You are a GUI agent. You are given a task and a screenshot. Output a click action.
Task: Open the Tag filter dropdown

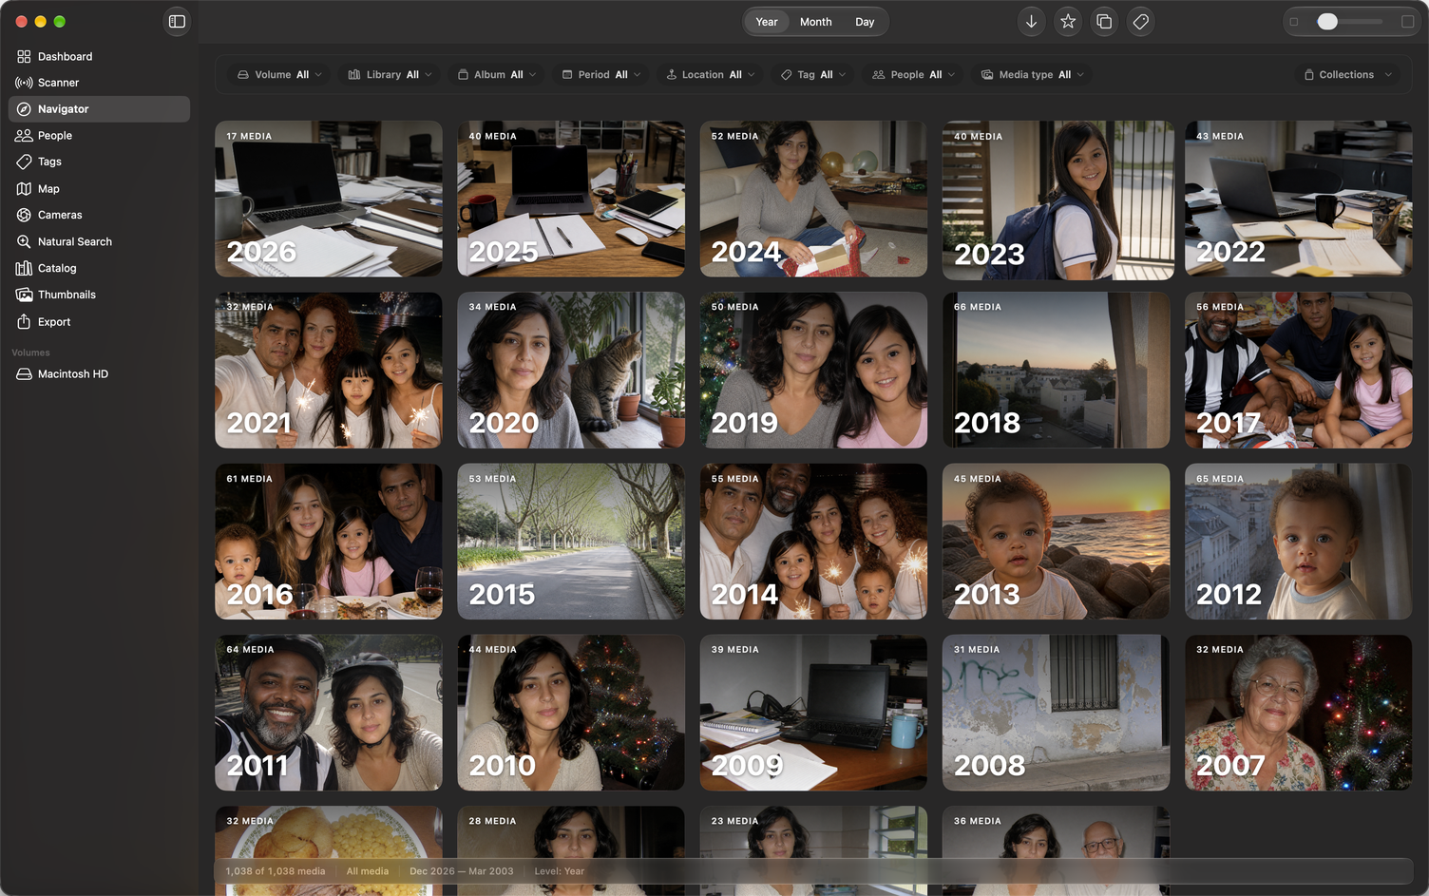pyautogui.click(x=813, y=74)
